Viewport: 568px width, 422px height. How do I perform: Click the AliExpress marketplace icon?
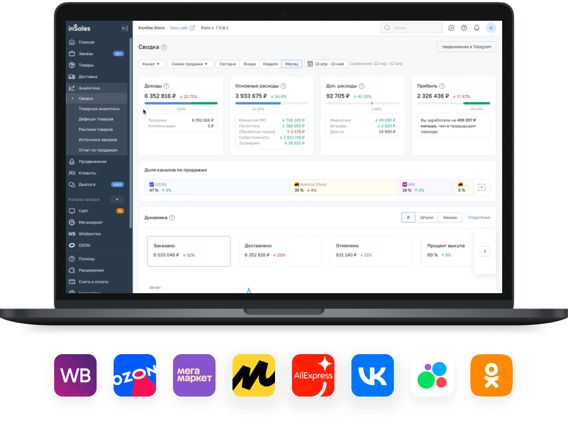click(313, 376)
